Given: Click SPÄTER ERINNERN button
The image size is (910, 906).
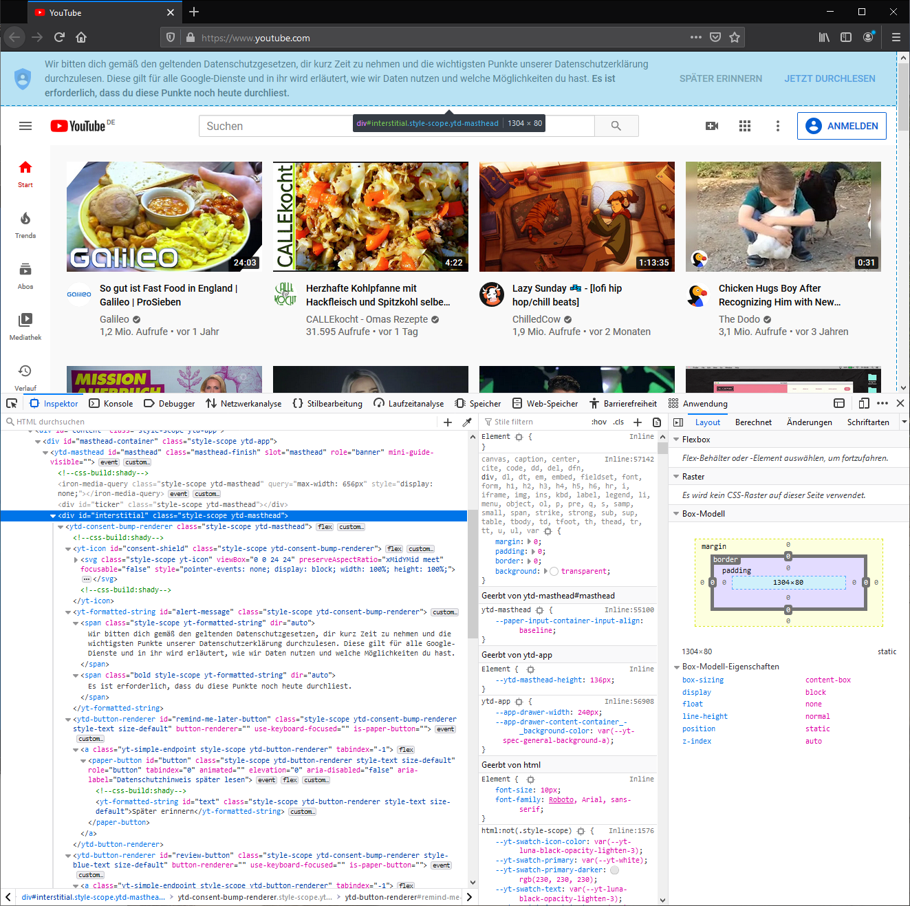Looking at the screenshot, I should click(721, 78).
